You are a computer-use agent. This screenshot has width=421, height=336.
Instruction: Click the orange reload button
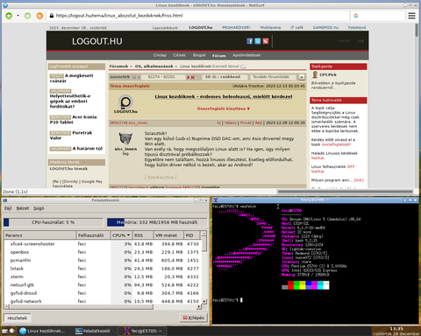(39, 16)
